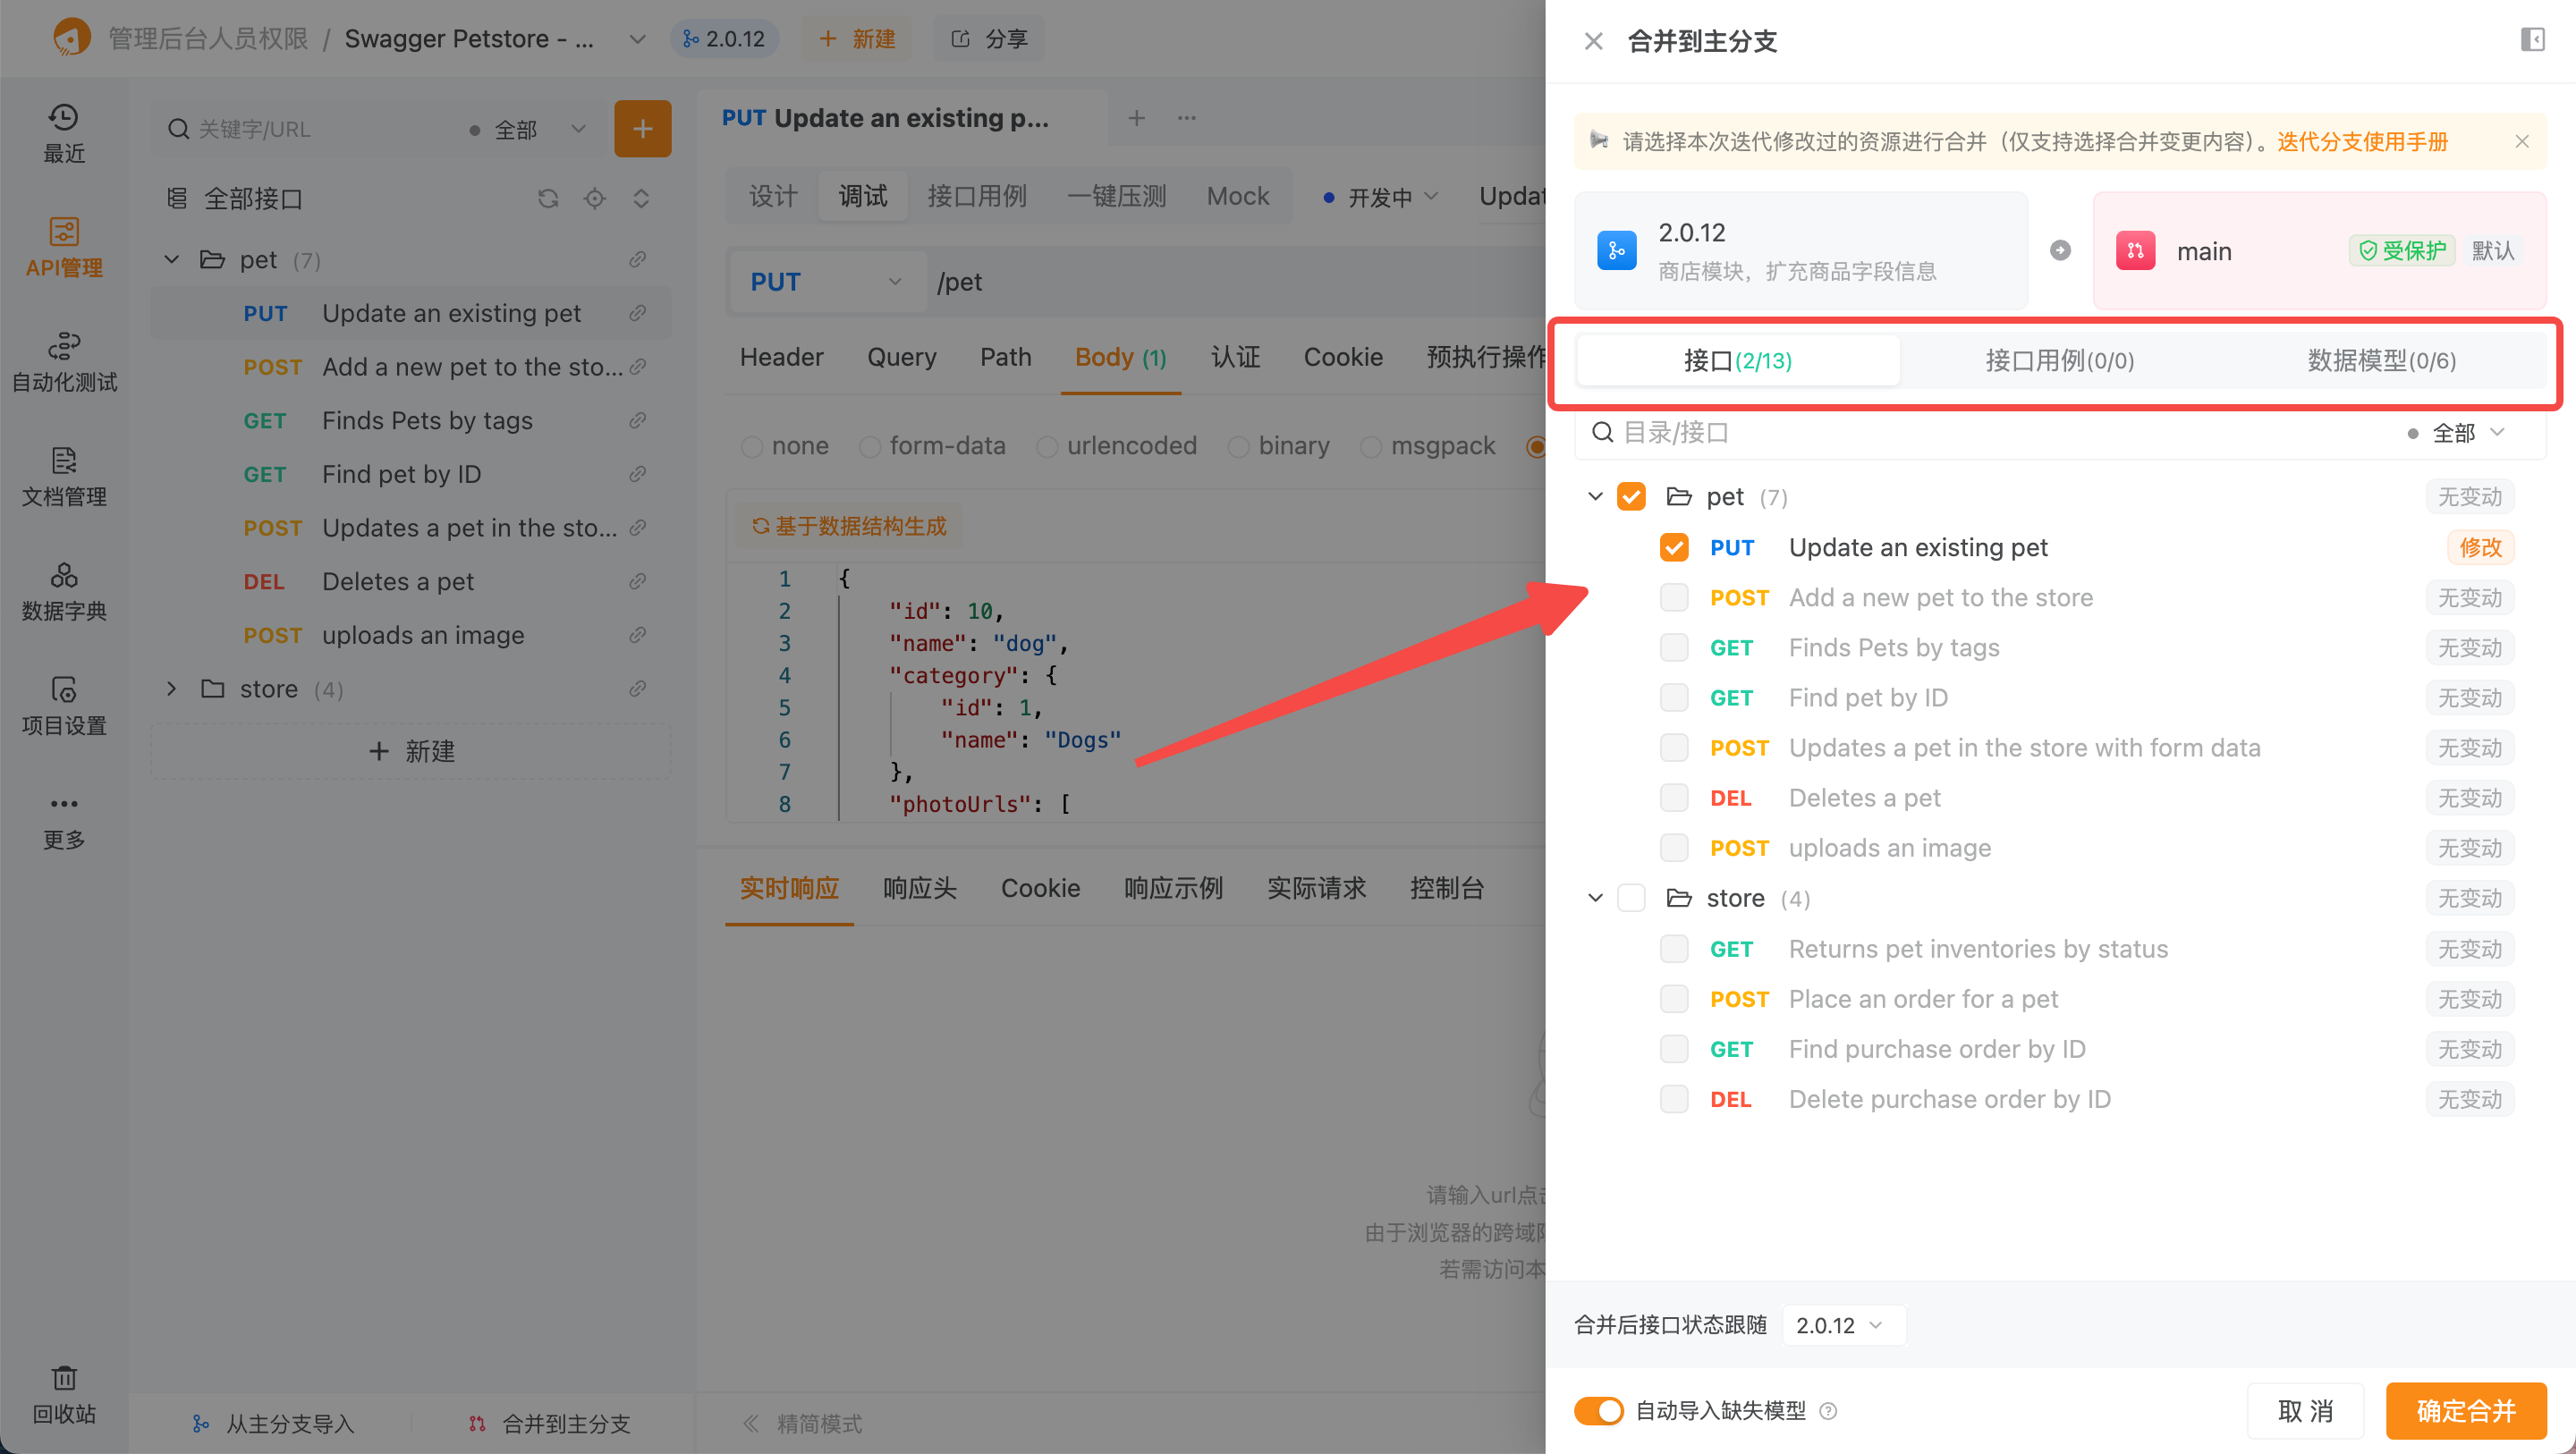Open the 合并后接口状态跟随 2.0.12 dropdown
Viewport: 2576px width, 1454px height.
1843,1325
